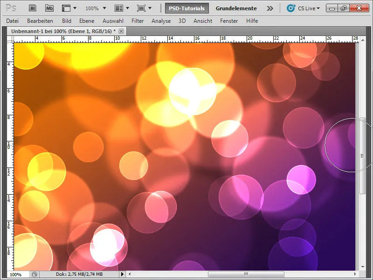Open the Filter menu
373x280 pixels.
pos(138,21)
